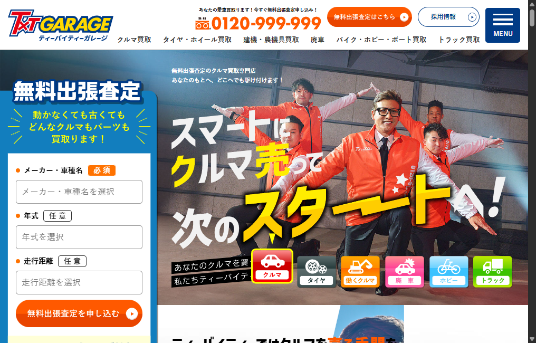Click the text 無料出張査定のクルマ買取専門店
Image resolution: width=536 pixels, height=343 pixels.
(x=214, y=71)
